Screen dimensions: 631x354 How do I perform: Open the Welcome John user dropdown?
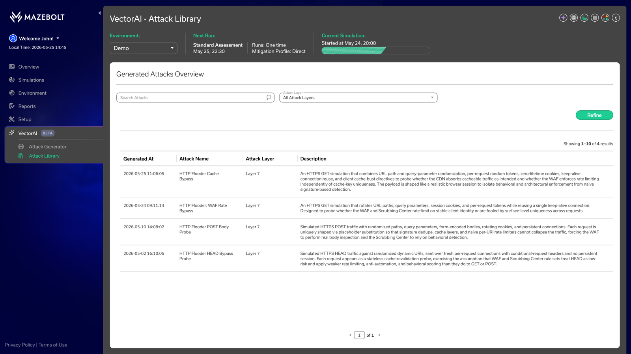[x=39, y=38]
